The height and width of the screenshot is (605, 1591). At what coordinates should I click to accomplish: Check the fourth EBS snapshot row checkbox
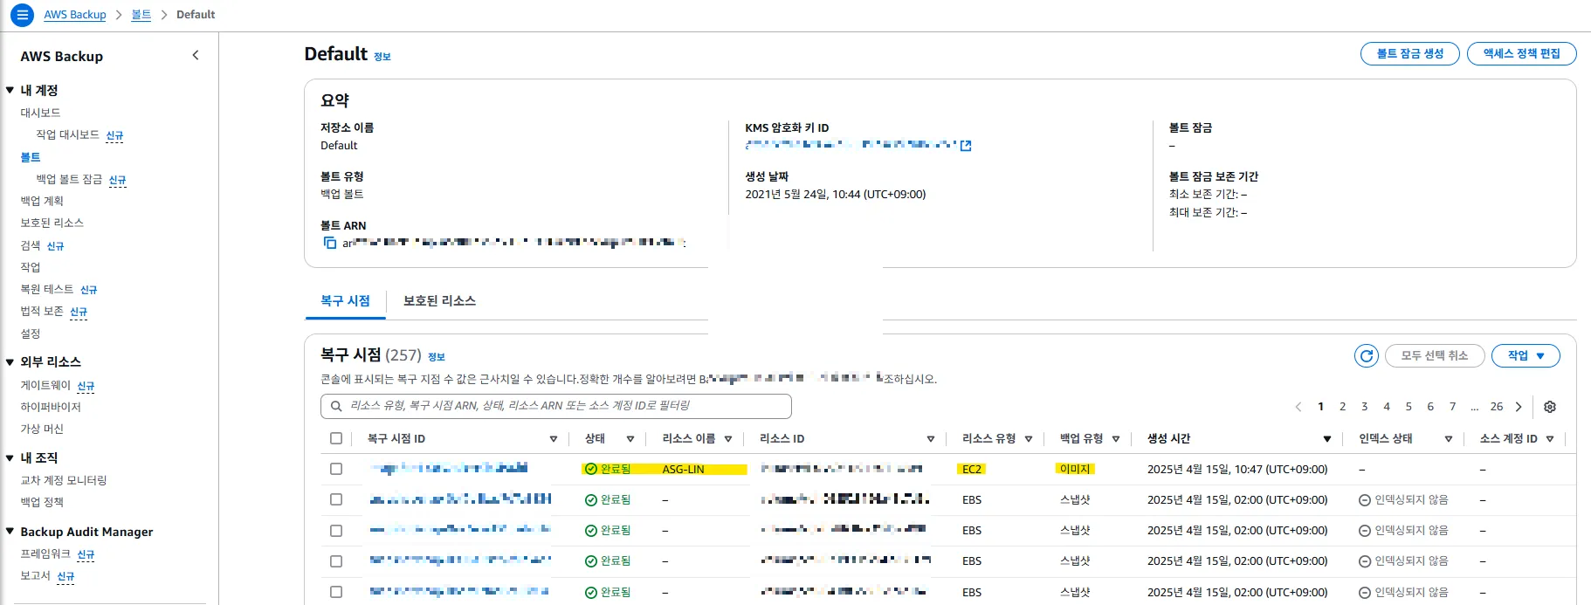(x=336, y=592)
